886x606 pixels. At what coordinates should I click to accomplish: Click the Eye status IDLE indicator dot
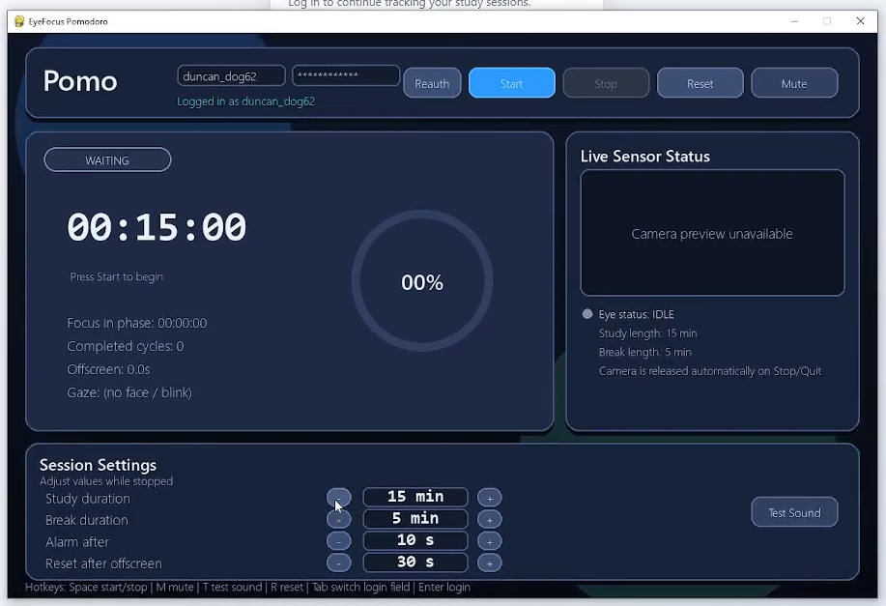click(587, 314)
